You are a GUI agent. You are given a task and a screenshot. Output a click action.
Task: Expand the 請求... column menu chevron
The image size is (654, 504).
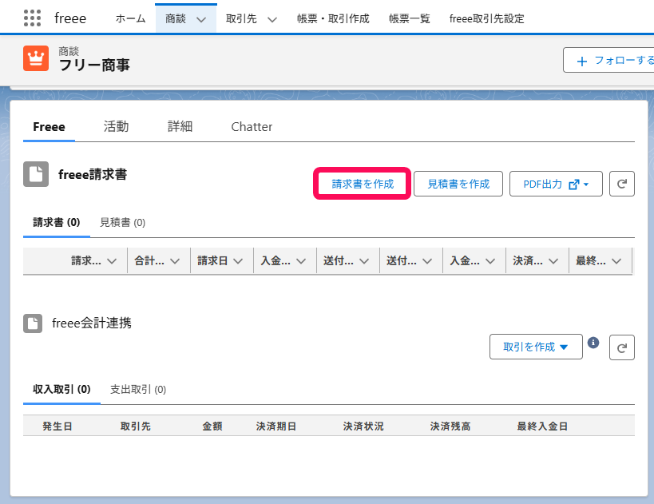tap(111, 261)
